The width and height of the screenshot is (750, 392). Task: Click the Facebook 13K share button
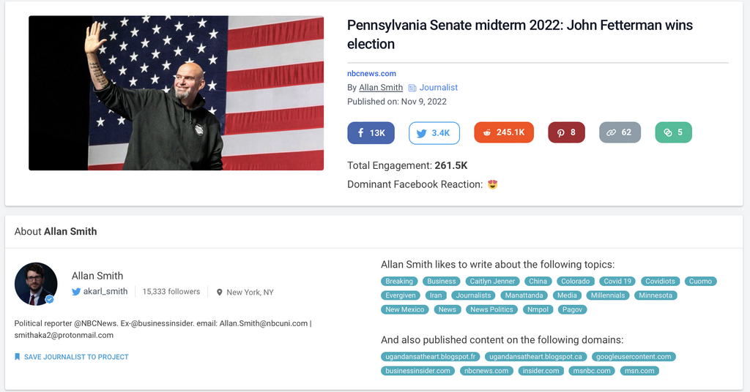[x=371, y=132]
